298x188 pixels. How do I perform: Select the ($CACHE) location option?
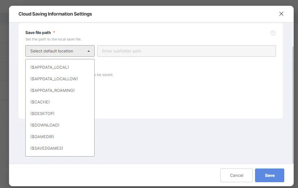40,102
